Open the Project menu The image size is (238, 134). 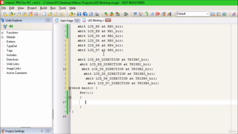[32, 8]
